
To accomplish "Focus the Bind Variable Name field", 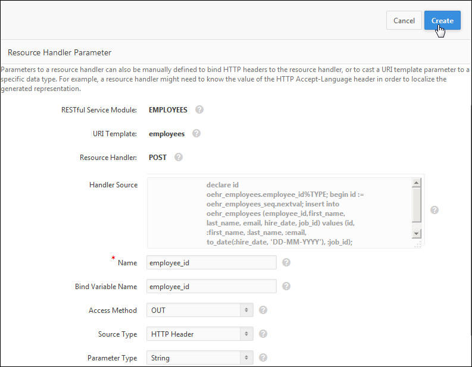I will pos(211,286).
